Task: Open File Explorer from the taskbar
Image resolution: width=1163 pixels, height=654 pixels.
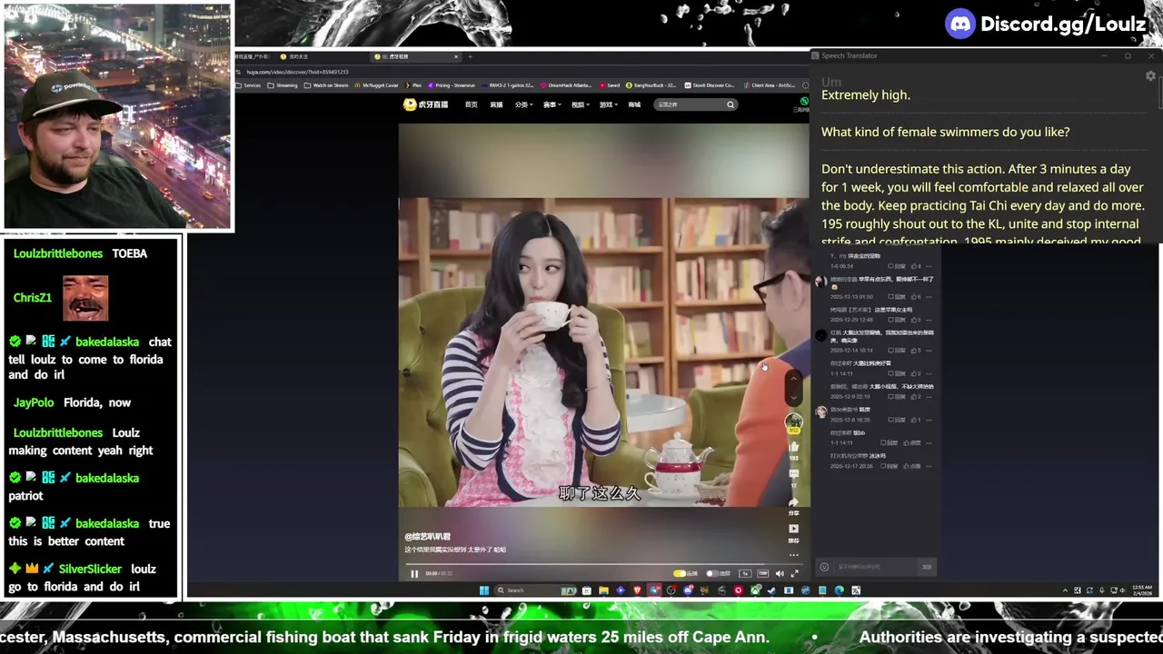Action: pos(603,590)
